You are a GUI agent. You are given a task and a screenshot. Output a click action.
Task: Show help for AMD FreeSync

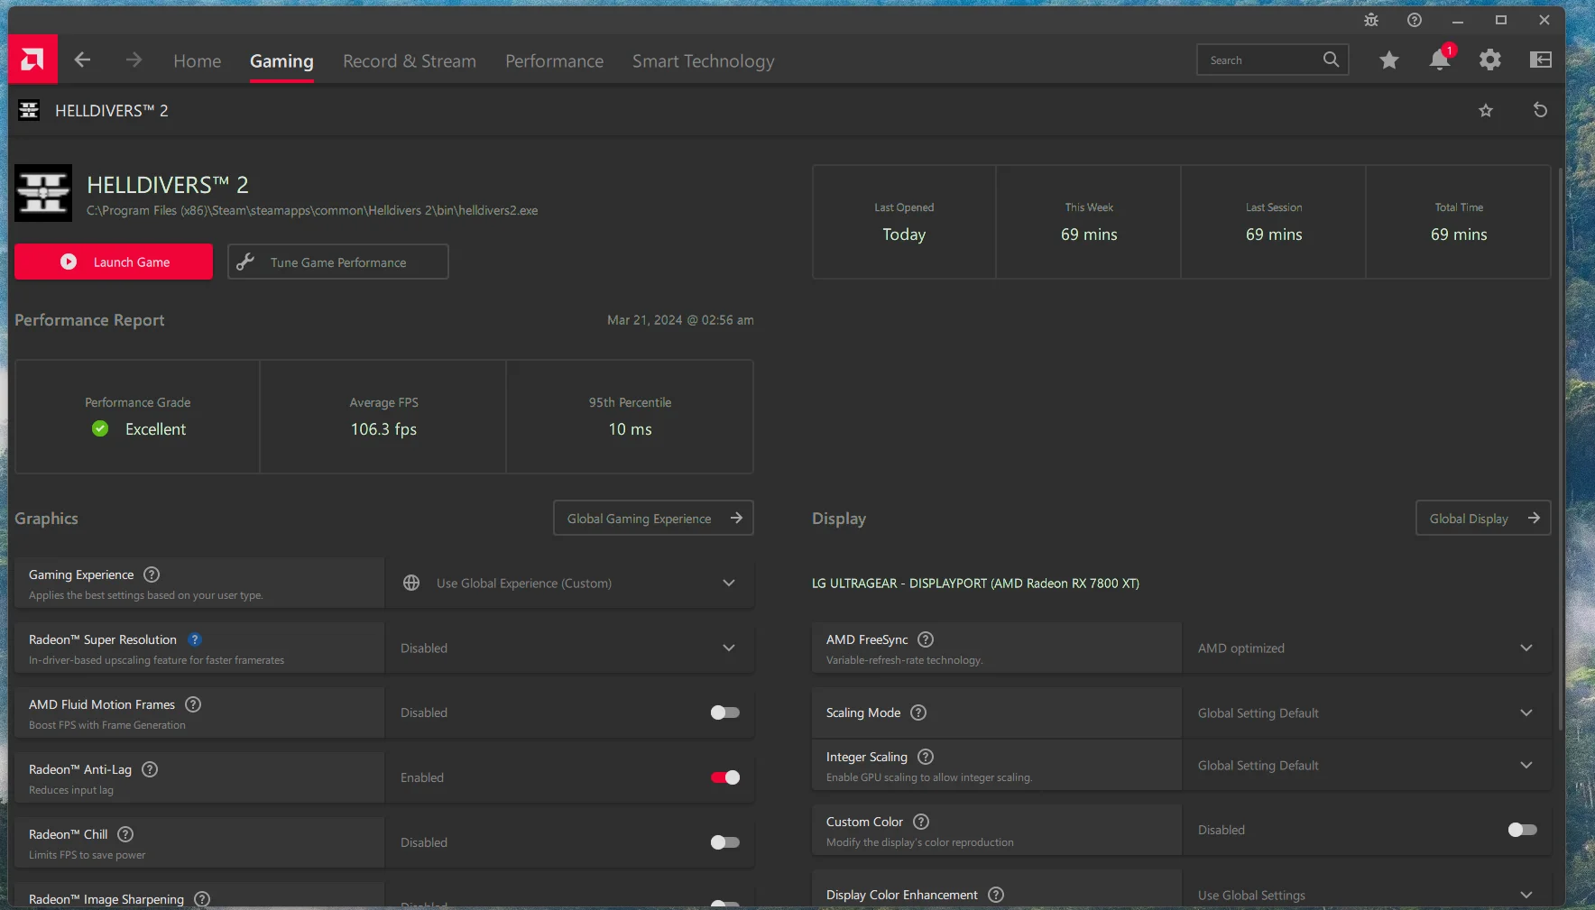pyautogui.click(x=926, y=639)
